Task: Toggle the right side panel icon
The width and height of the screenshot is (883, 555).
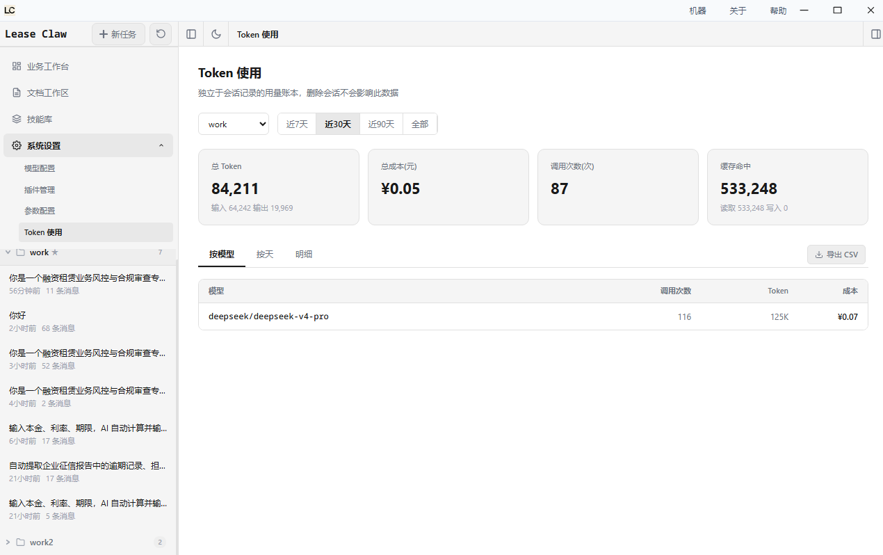Action: coord(875,34)
